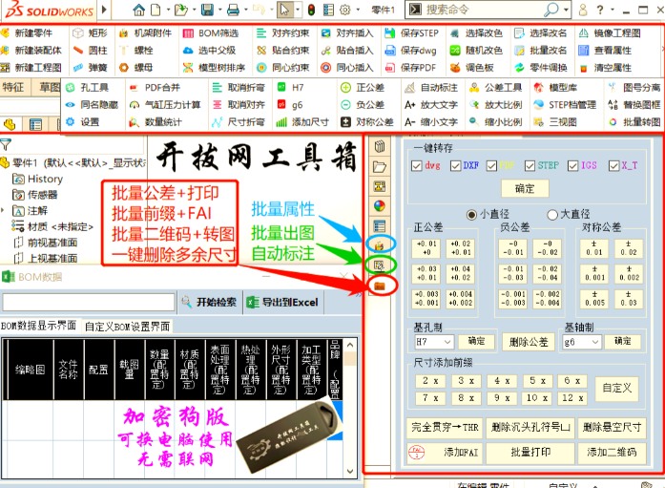This screenshot has height=488, width=665.
Task: Toggle the PDF export checkbox
Action: point(492,166)
